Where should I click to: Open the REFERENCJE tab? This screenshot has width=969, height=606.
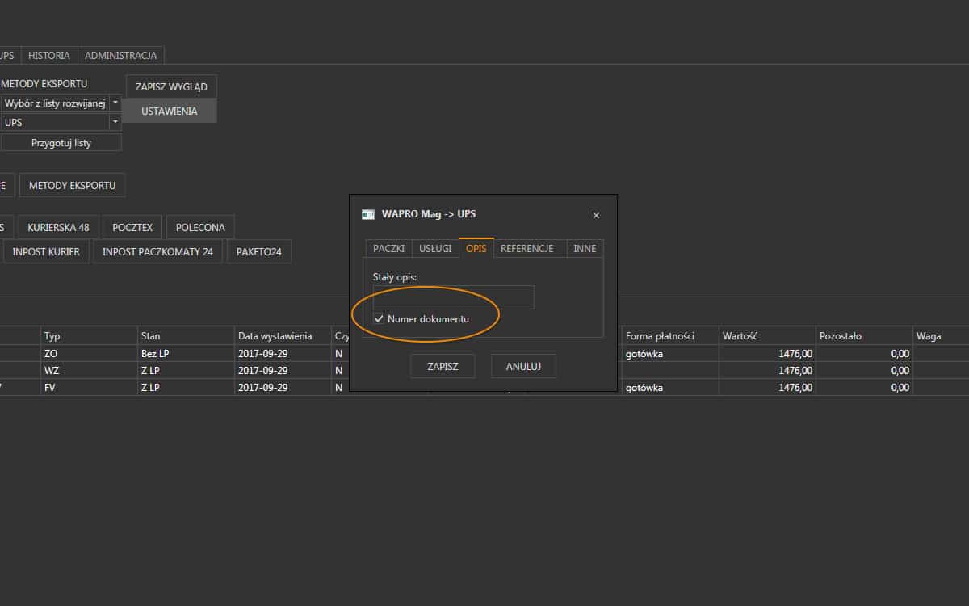(526, 249)
